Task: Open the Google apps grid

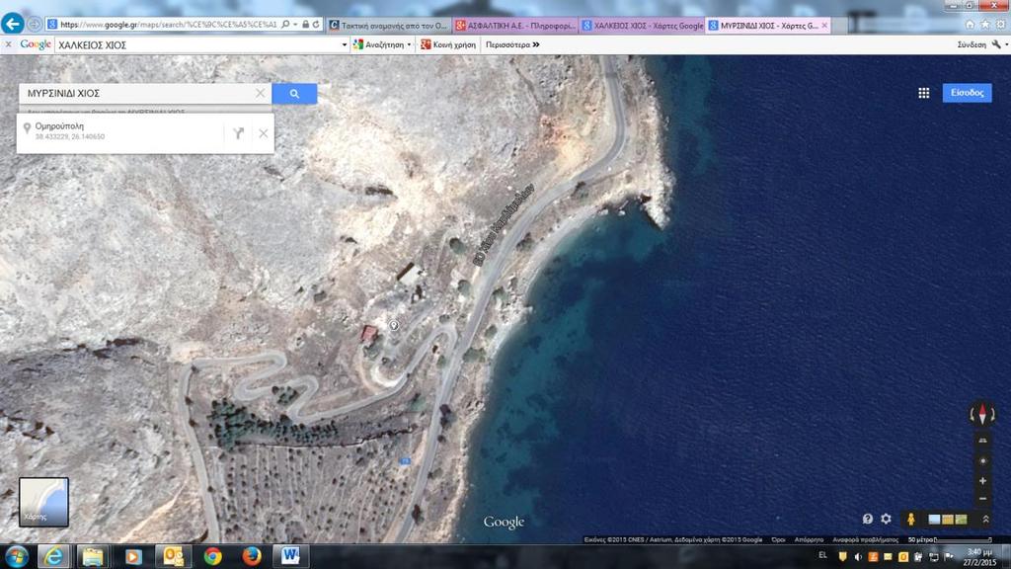Action: 924,93
